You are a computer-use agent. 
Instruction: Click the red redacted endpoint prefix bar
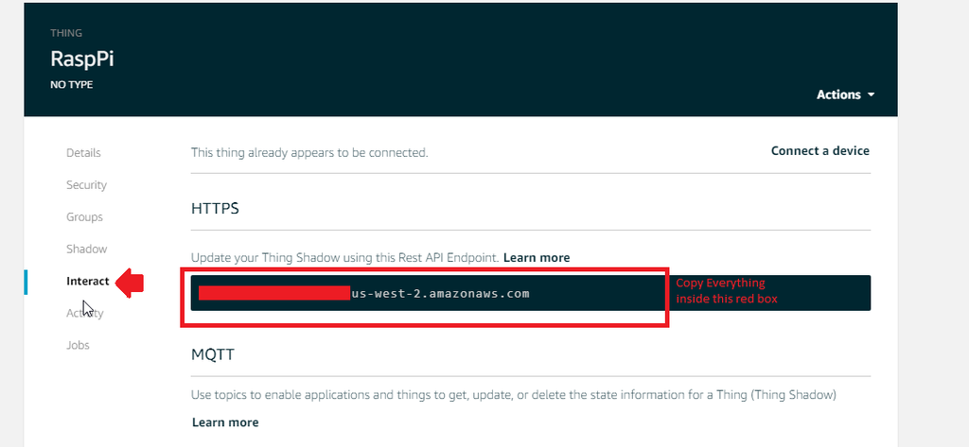(x=273, y=293)
